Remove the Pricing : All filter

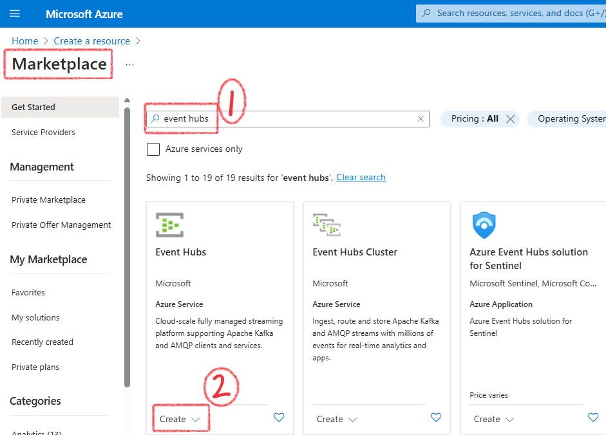[510, 119]
